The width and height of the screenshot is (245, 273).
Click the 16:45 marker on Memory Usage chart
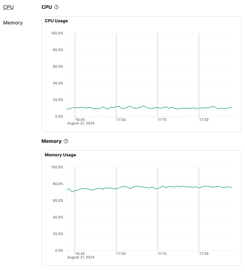pyautogui.click(x=75, y=213)
